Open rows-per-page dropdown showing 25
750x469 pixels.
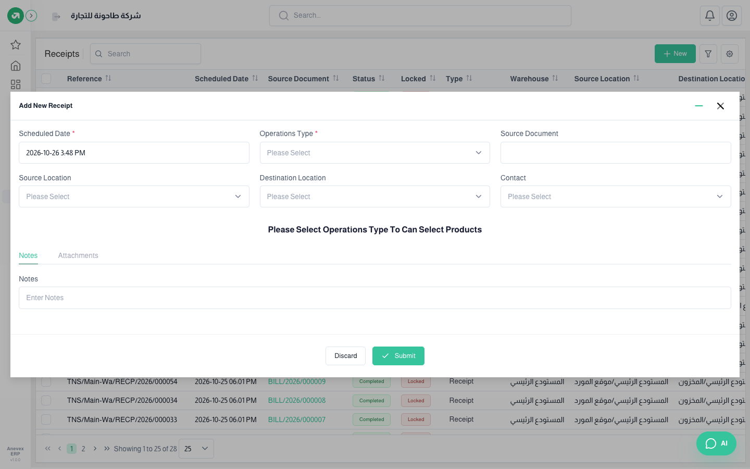[196, 449]
